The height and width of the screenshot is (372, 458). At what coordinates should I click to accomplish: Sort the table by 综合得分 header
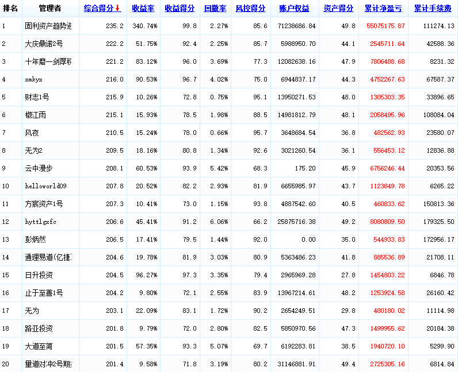[99, 9]
